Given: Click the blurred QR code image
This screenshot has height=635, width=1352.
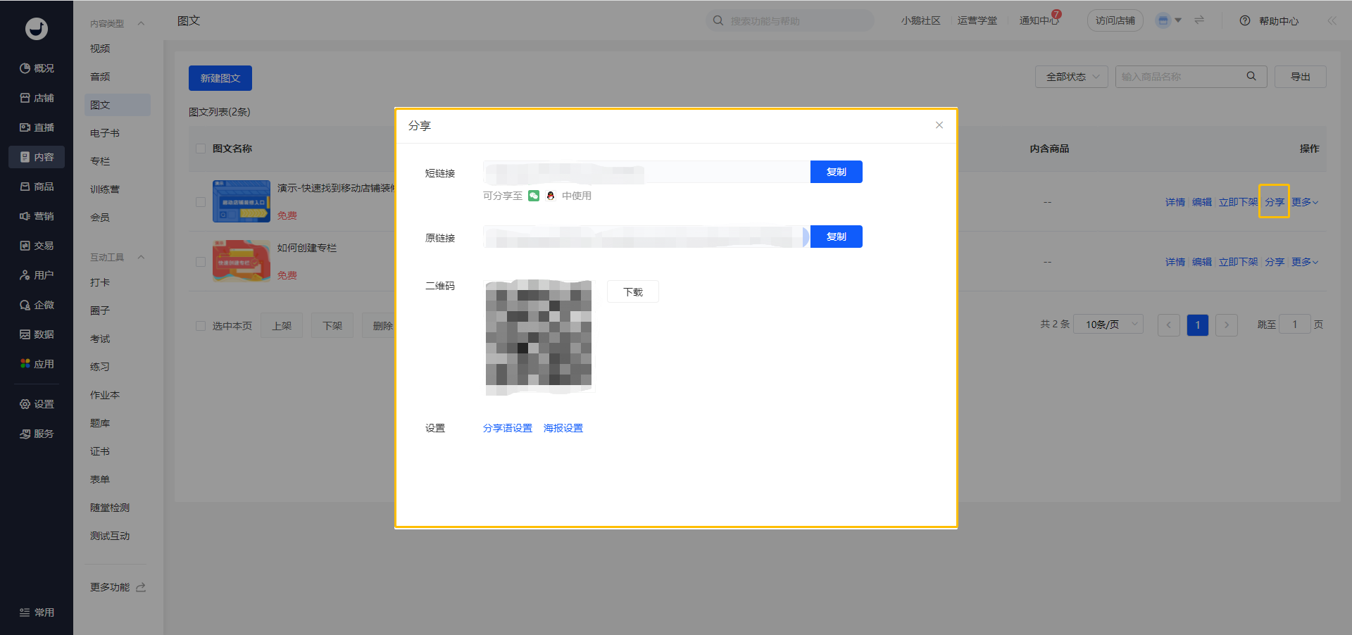Looking at the screenshot, I should [x=539, y=337].
